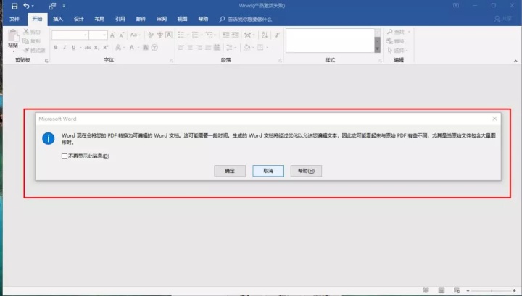Image resolution: width=522 pixels, height=296 pixels.
Task: Click the 确定 (OK) button in dialog
Action: coord(230,171)
